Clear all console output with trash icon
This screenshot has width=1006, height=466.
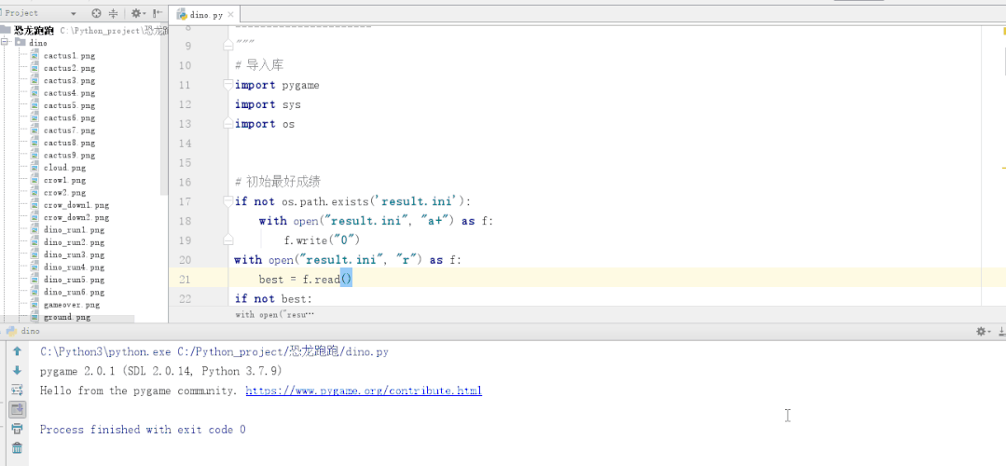tap(17, 448)
